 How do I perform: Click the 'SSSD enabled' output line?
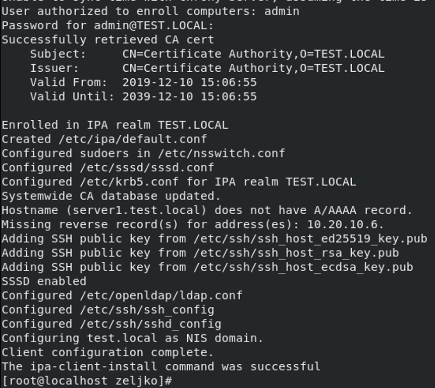44,281
